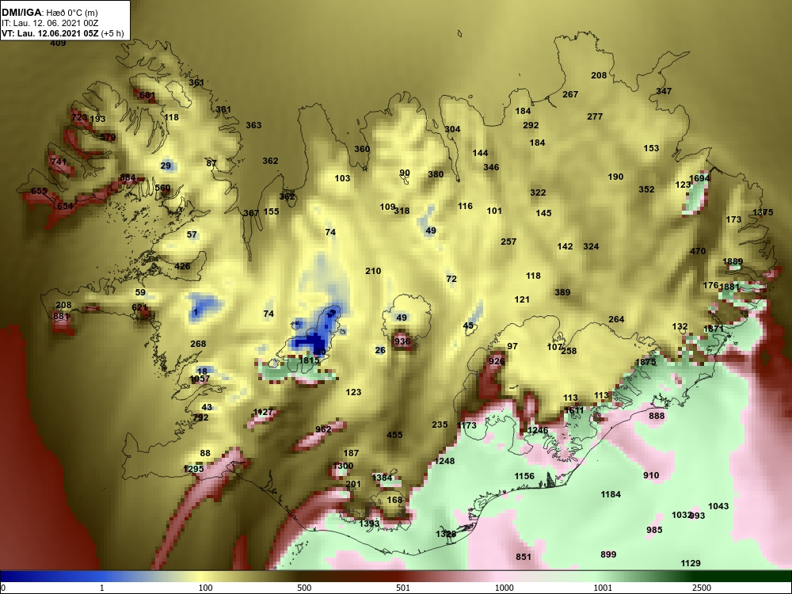Click the map value 962

(x=323, y=429)
